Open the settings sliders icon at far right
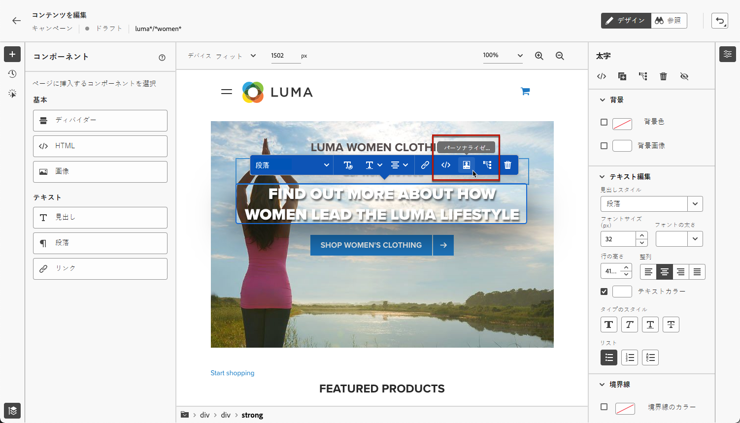The width and height of the screenshot is (740, 423). tap(728, 54)
